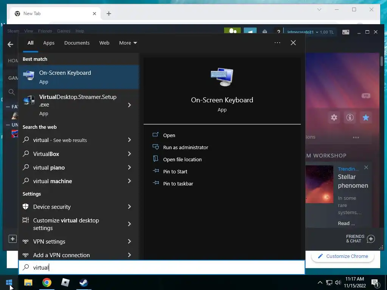Click large On-Screen Keyboard preview icon

coord(222,77)
